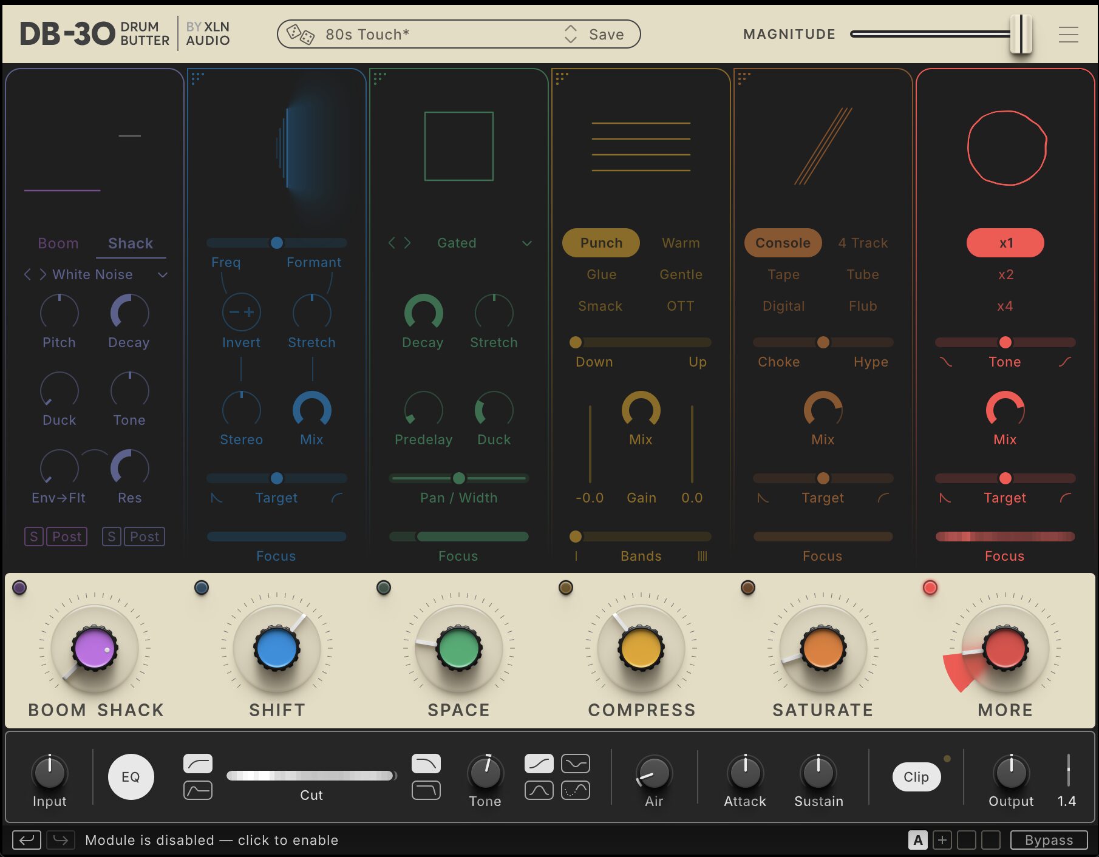The height and width of the screenshot is (857, 1099).
Task: Click the dice randomize preset icon
Action: [x=300, y=35]
